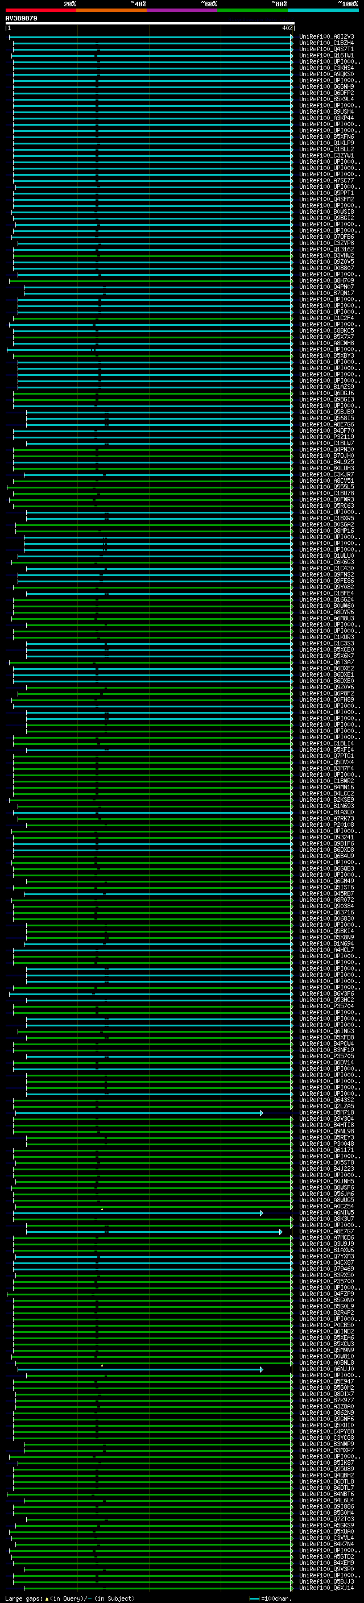Click the arrowhead ending the UniRef100_A8E7G7 bar
Screen dimensions: 364x1603
280,1232
